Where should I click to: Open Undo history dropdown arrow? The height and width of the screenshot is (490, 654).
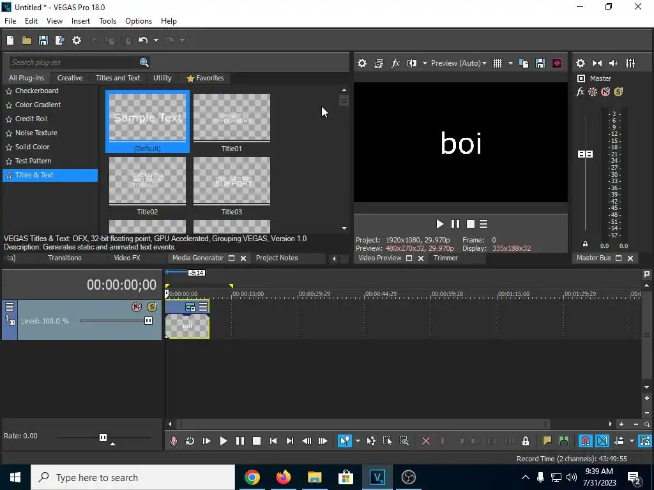156,40
